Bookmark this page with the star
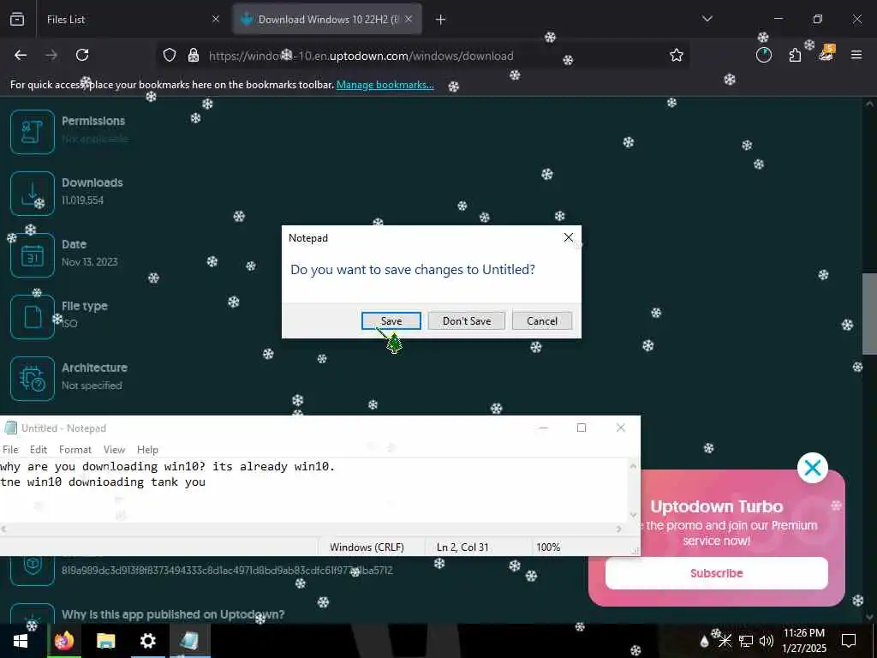The height and width of the screenshot is (658, 877). [677, 56]
